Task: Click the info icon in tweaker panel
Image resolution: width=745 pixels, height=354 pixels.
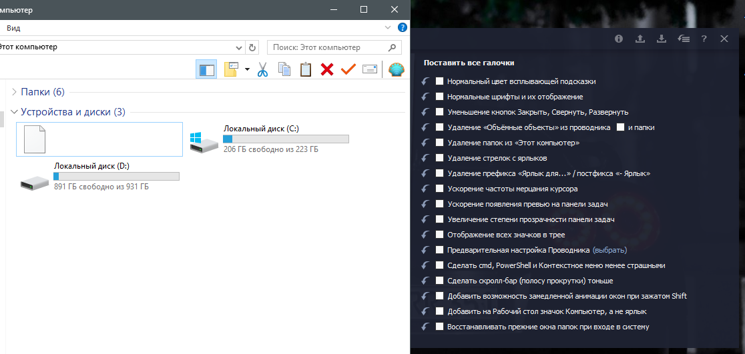Action: 619,39
